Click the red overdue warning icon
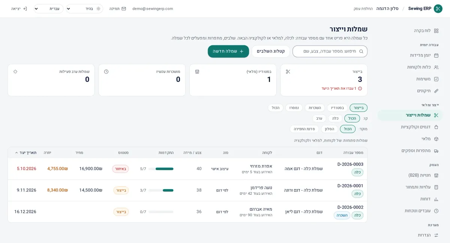 click(x=360, y=89)
